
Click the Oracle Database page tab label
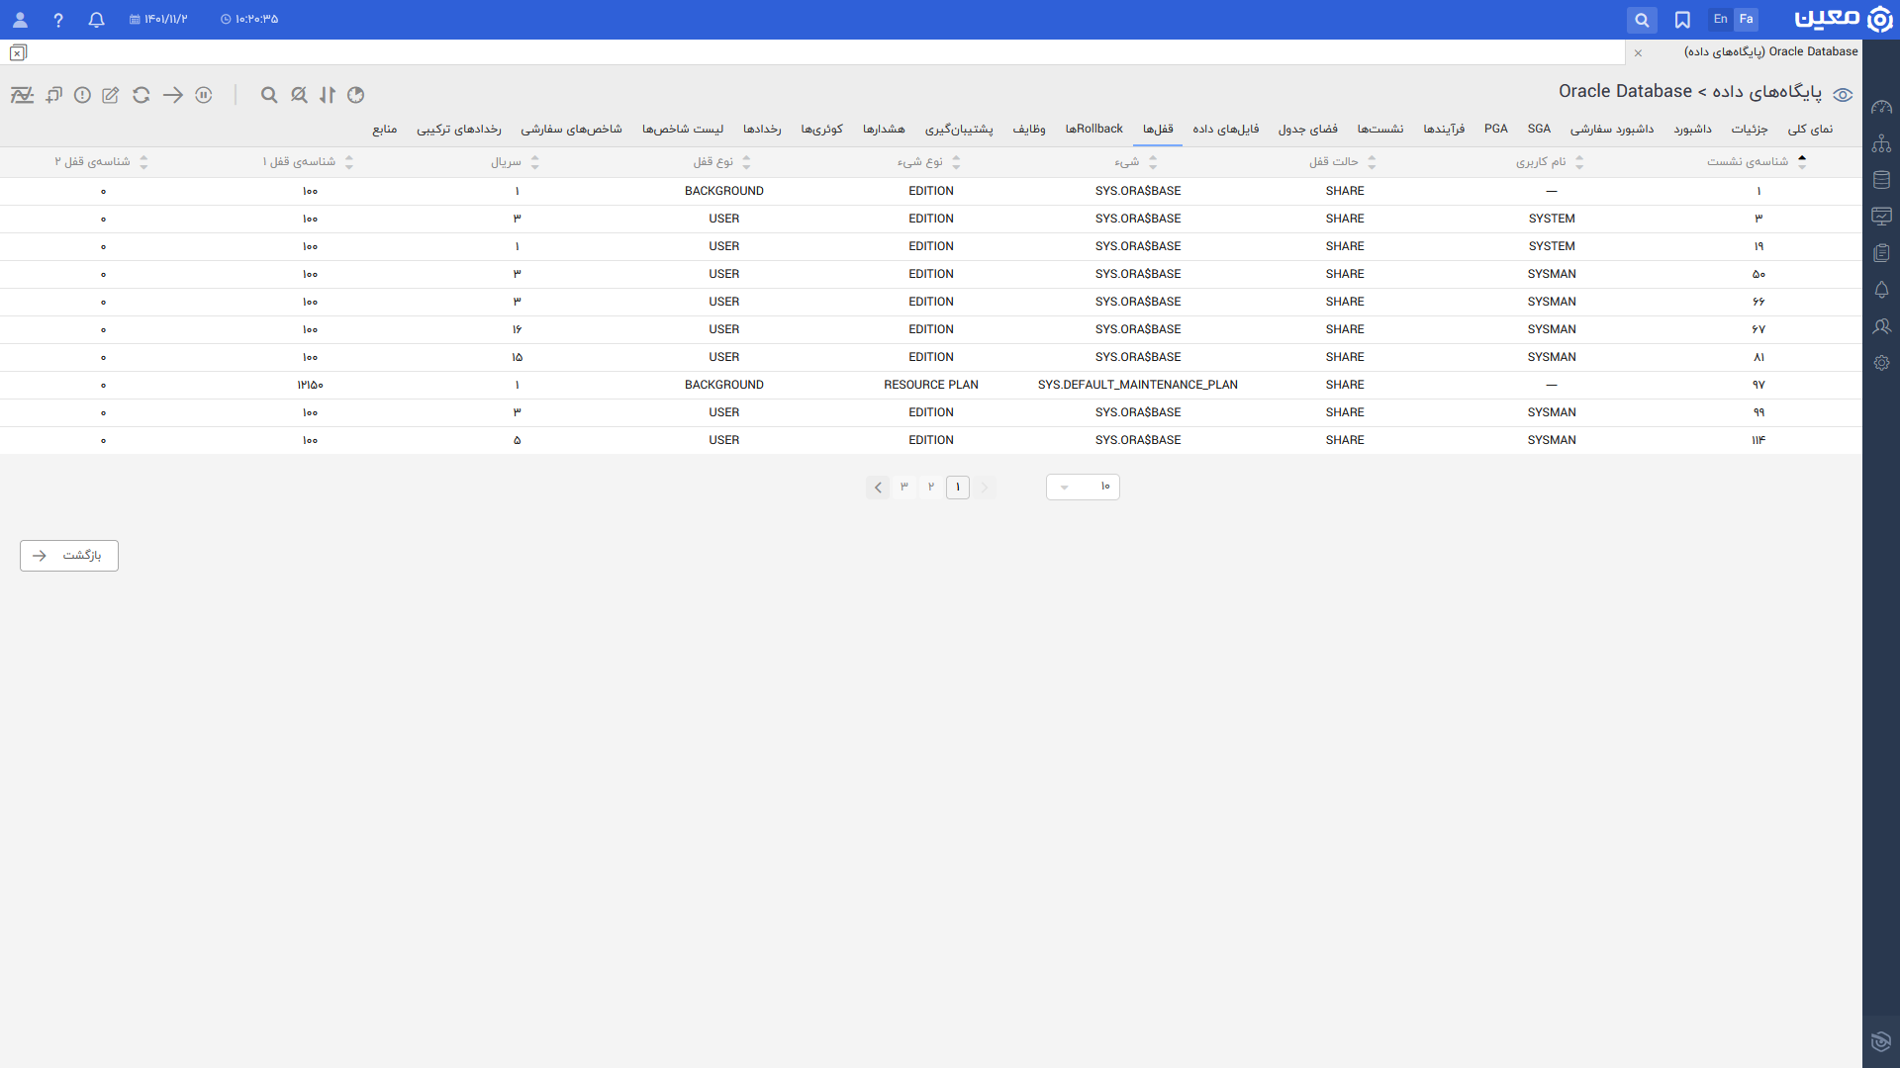(1770, 52)
